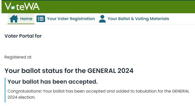Open the Home tab
The height and width of the screenshot is (106, 195).
point(21,19)
